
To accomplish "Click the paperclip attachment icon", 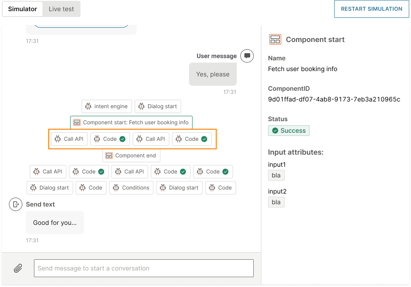I will (x=18, y=268).
